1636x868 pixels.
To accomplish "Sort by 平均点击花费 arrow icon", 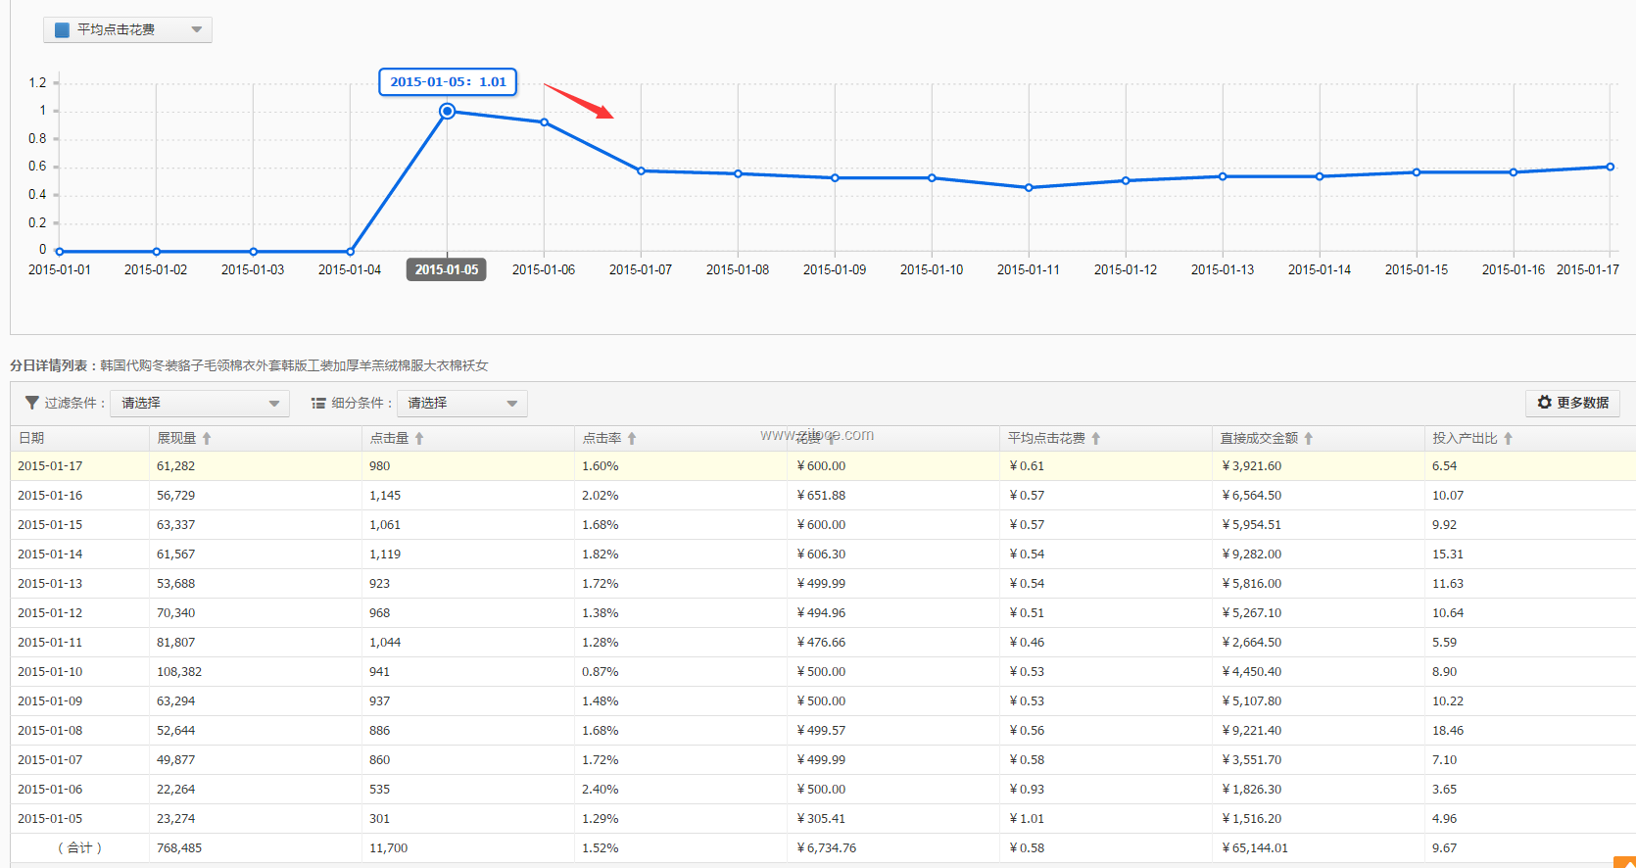I will pos(1096,439).
